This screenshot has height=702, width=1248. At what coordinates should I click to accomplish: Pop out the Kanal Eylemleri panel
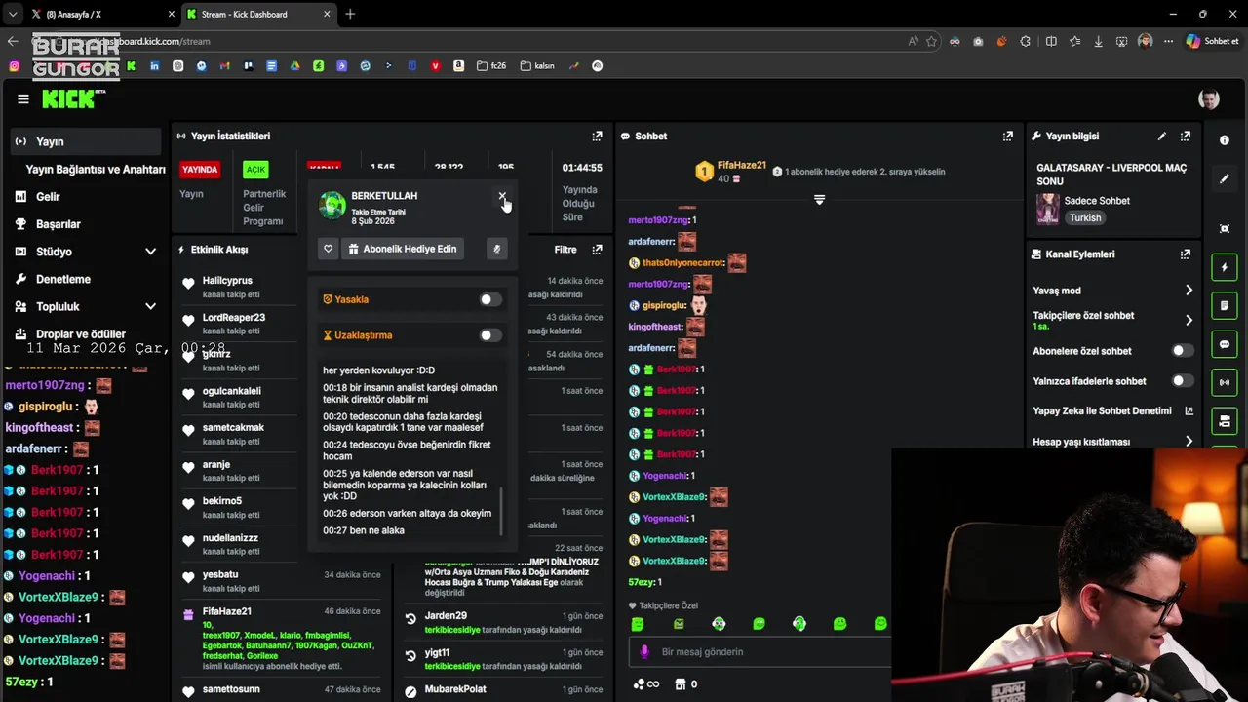tap(1185, 254)
